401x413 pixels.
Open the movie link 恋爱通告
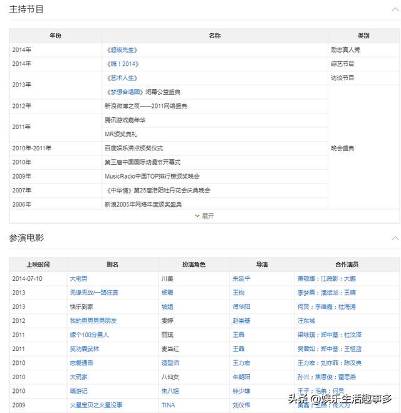[x=81, y=363]
